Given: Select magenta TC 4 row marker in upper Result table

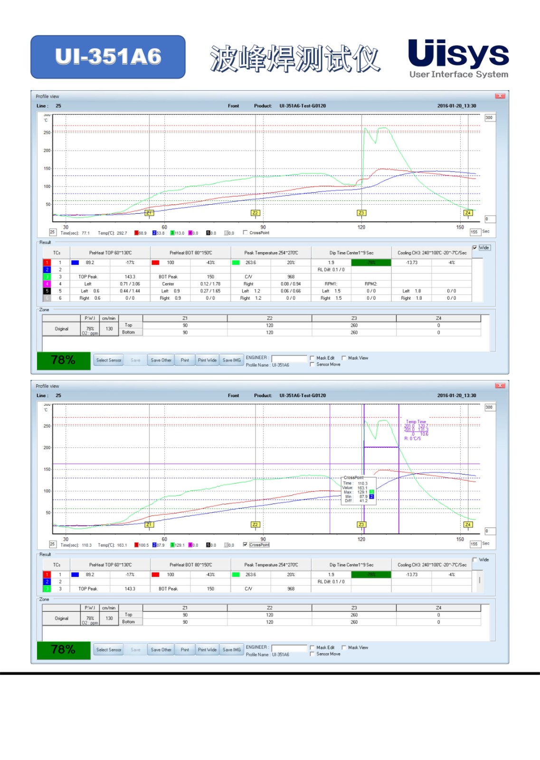Looking at the screenshot, I should [x=47, y=284].
